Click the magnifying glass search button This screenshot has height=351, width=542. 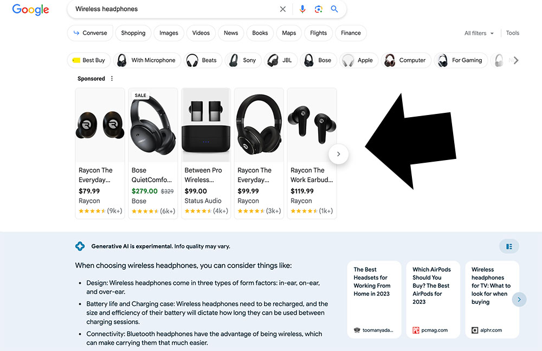(x=334, y=9)
